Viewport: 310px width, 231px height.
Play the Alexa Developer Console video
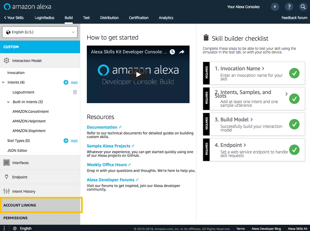(x=138, y=74)
